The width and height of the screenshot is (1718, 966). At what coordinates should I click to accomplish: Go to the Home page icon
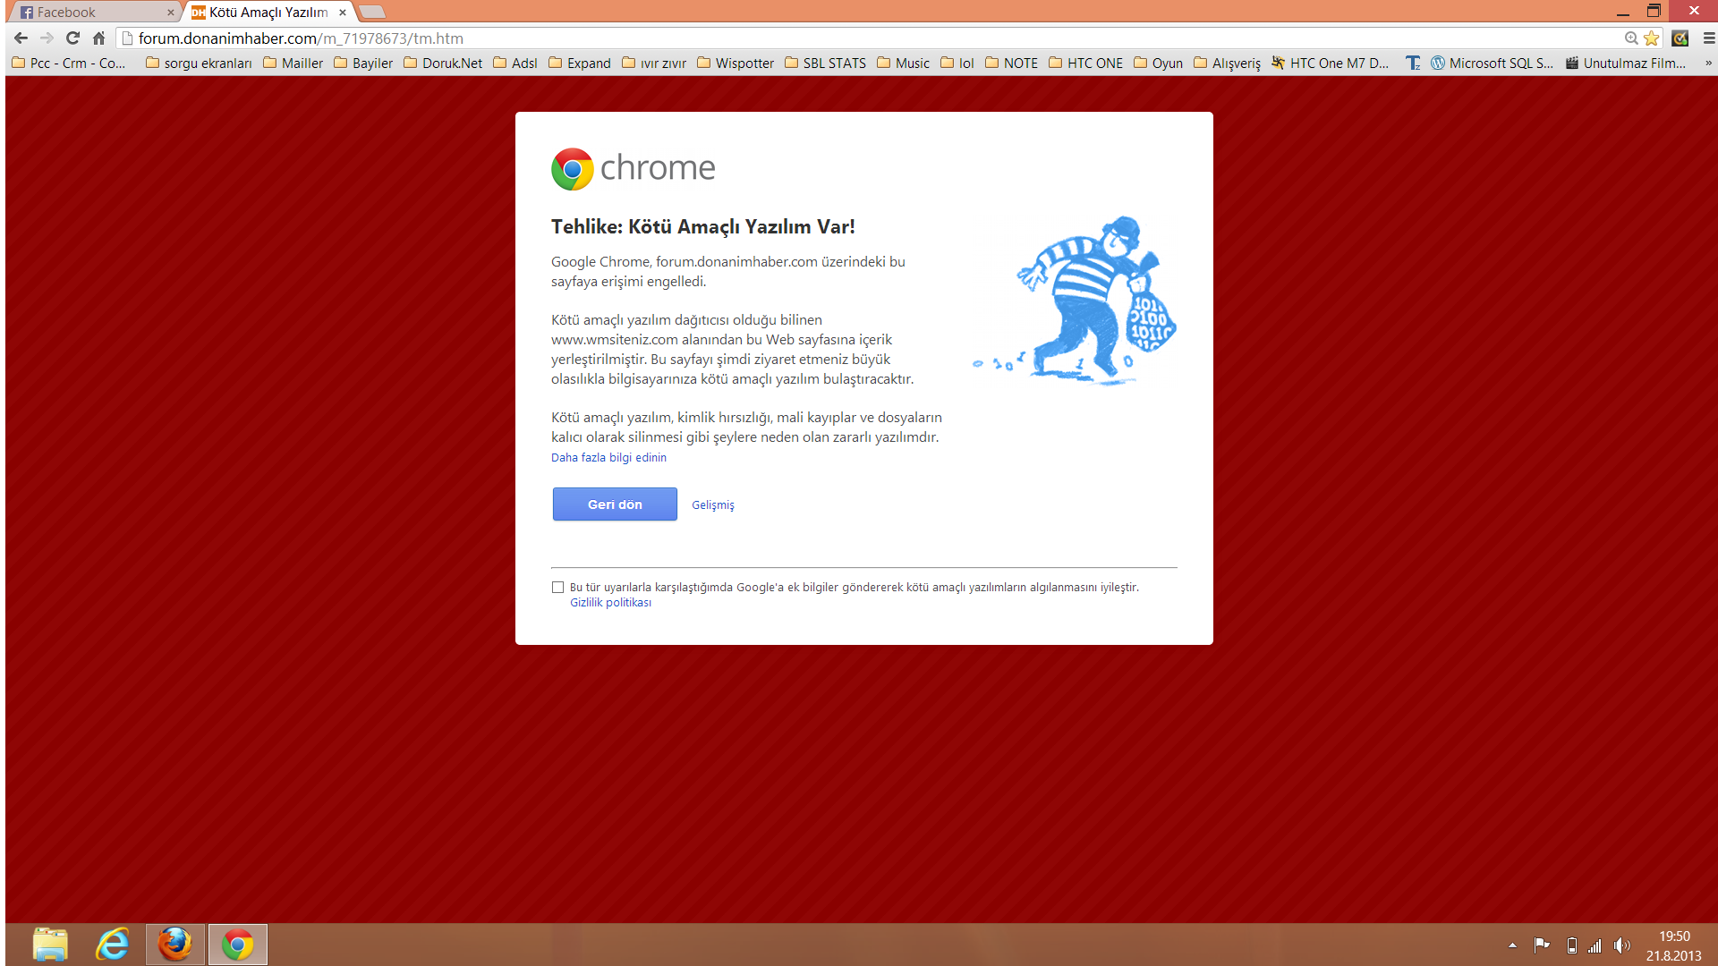pos(99,38)
